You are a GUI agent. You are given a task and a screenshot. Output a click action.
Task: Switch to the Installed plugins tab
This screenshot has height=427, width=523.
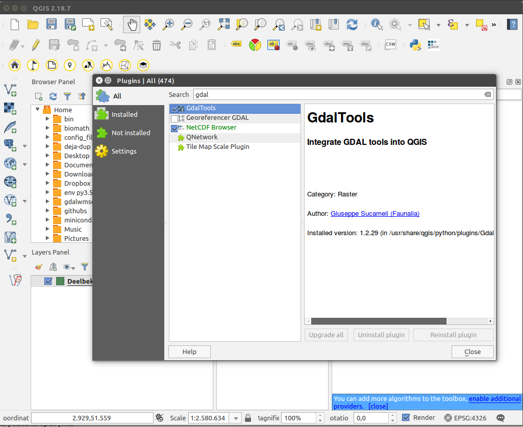click(x=129, y=114)
